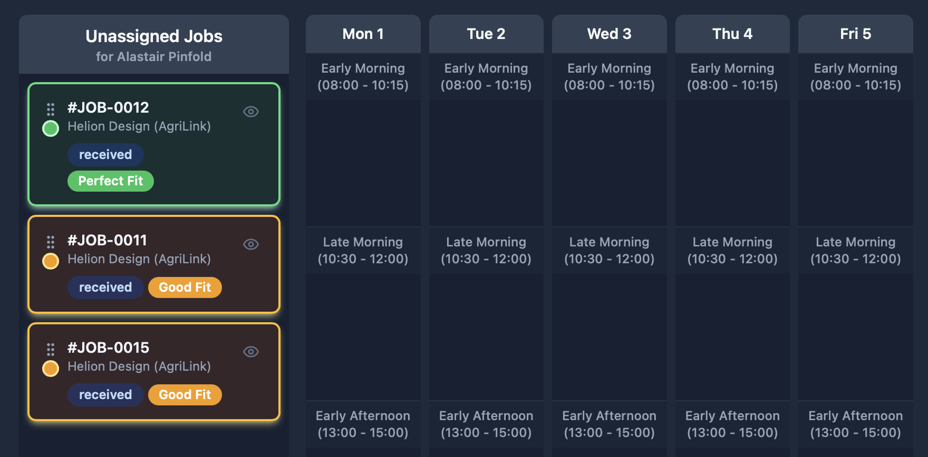Click Tue 2 Early Morning slot label
928x457 pixels.
[486, 76]
